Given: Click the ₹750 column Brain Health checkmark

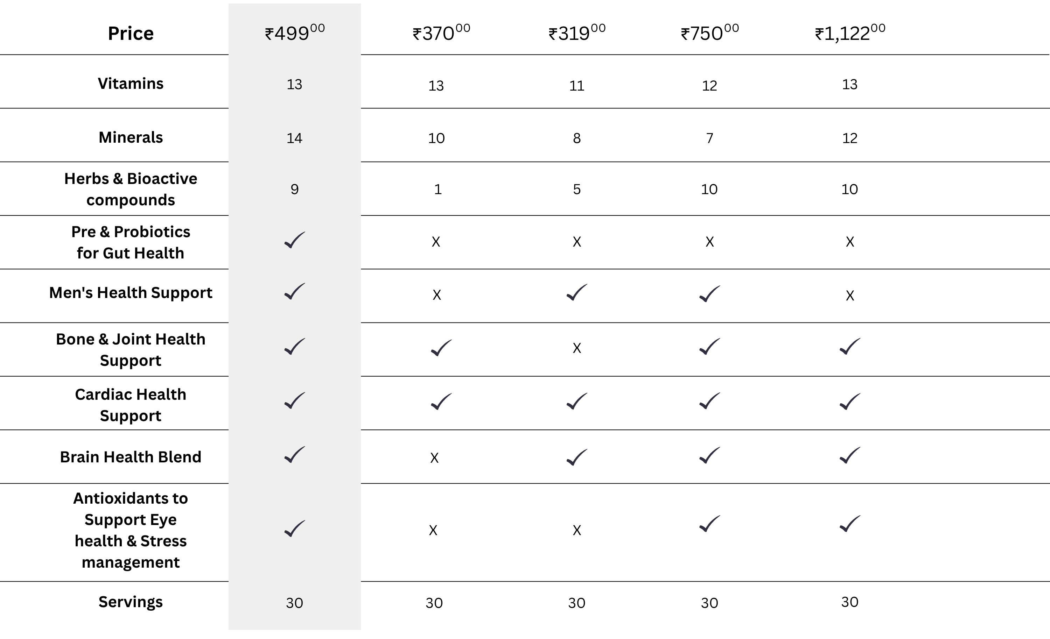Looking at the screenshot, I should 709,455.
